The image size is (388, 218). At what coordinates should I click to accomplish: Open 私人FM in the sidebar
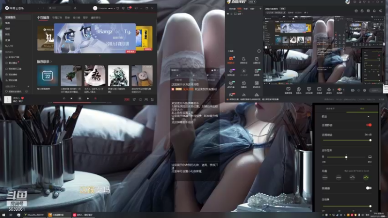click(x=9, y=46)
